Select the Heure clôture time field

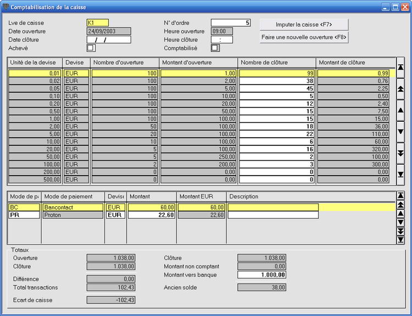221,39
